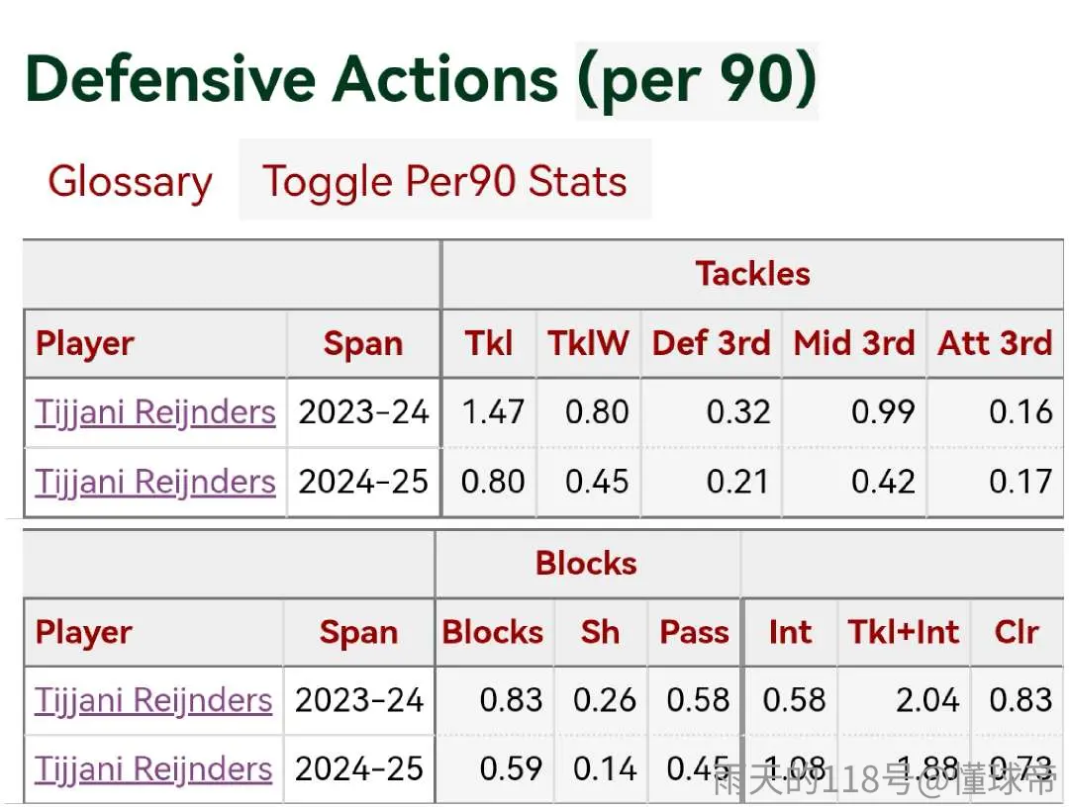Open Tijjani Reijnders 2023-24 tackles row link
Image resolution: width=1069 pixels, height=809 pixels.
pyautogui.click(x=155, y=412)
